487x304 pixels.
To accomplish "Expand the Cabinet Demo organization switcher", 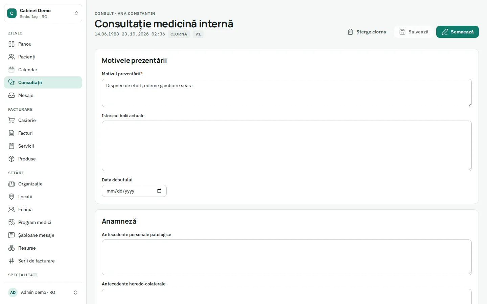I will pyautogui.click(x=43, y=13).
